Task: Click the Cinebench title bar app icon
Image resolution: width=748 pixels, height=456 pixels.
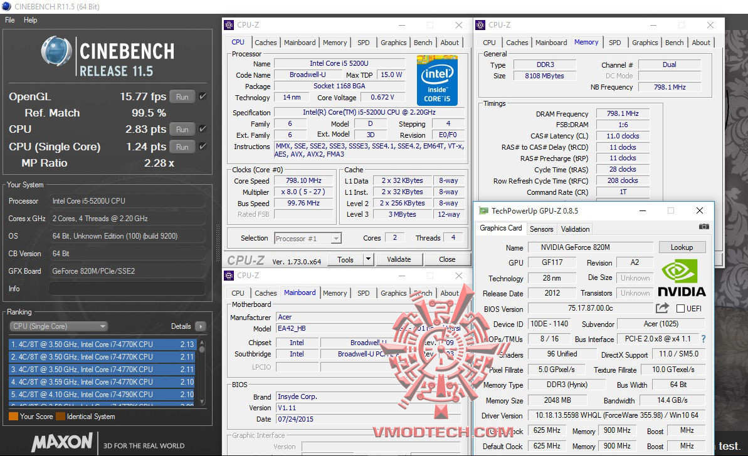Action: click(x=6, y=7)
